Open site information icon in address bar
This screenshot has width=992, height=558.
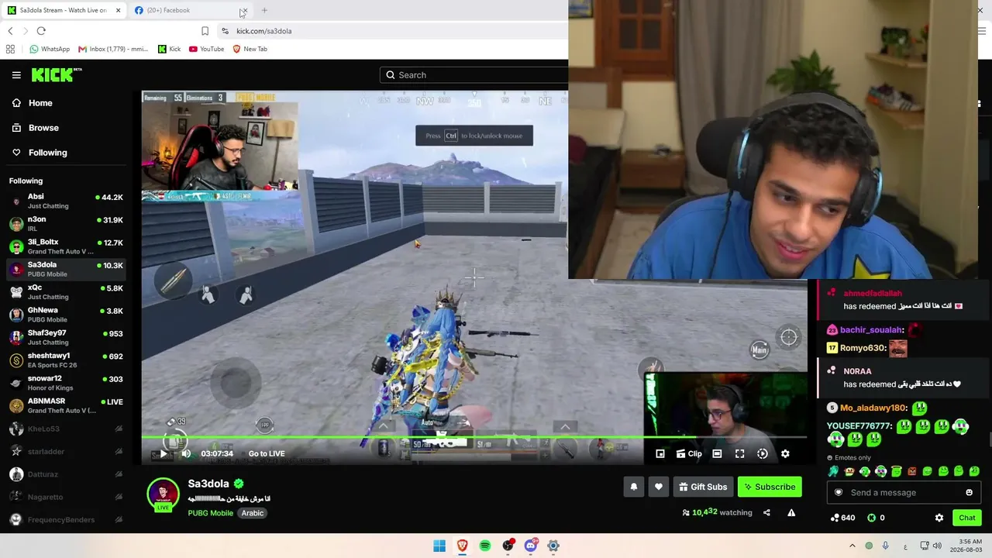click(x=225, y=31)
